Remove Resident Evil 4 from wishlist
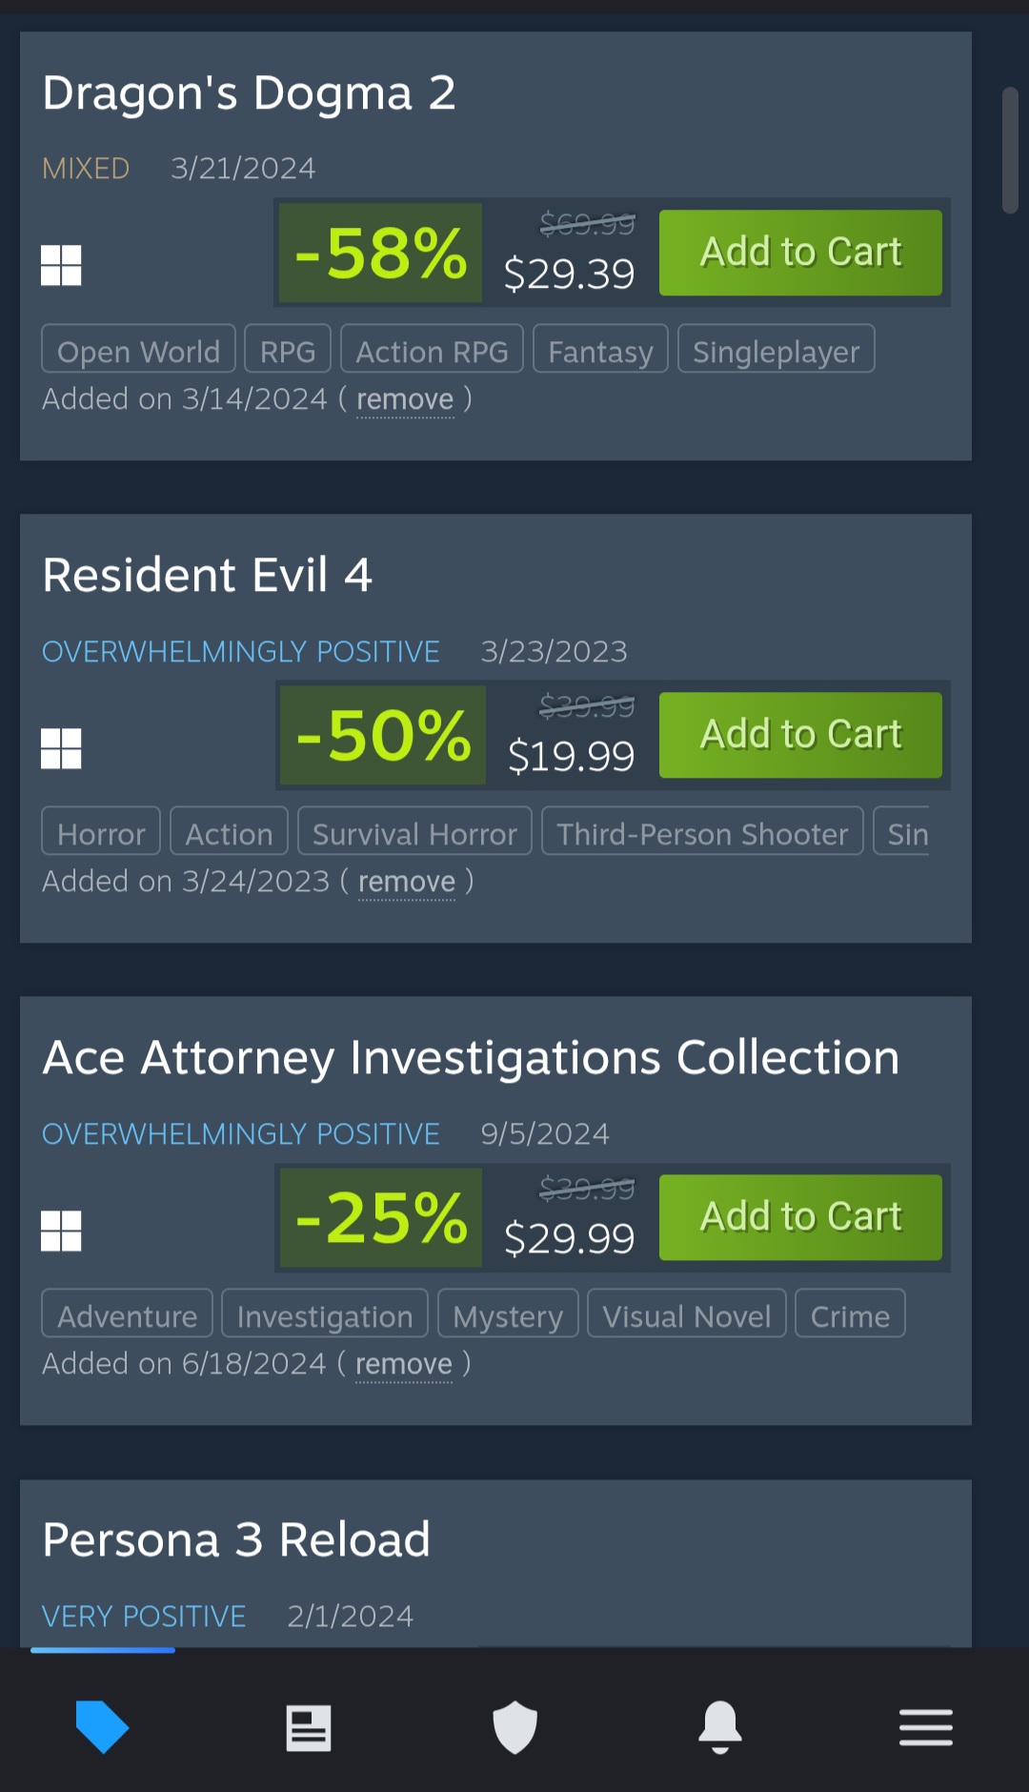 [407, 882]
